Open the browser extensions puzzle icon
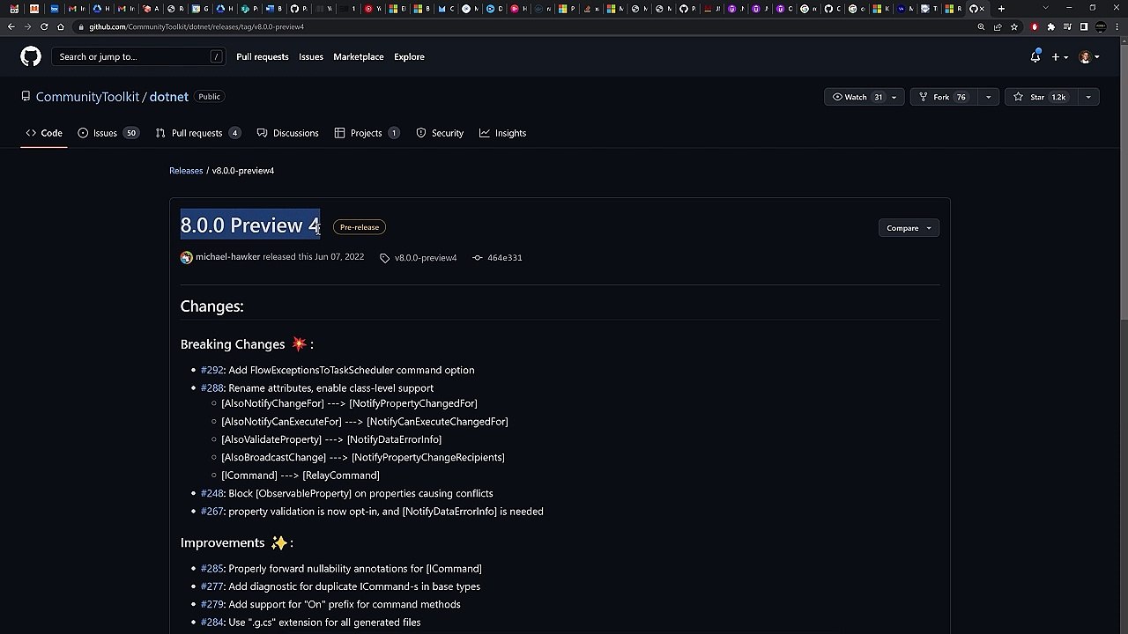 (x=1050, y=26)
